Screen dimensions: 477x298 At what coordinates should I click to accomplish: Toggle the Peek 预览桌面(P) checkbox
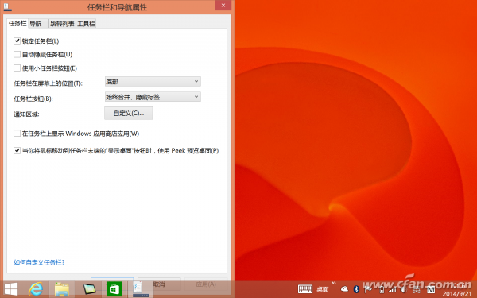17,150
